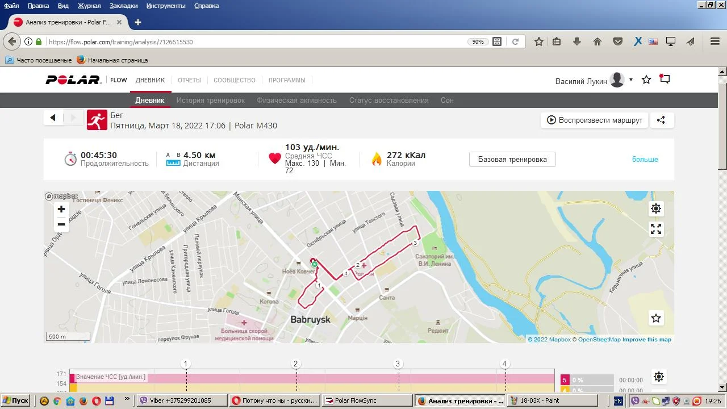
Task: Click the Базовая тренировка button
Action: (x=512, y=160)
